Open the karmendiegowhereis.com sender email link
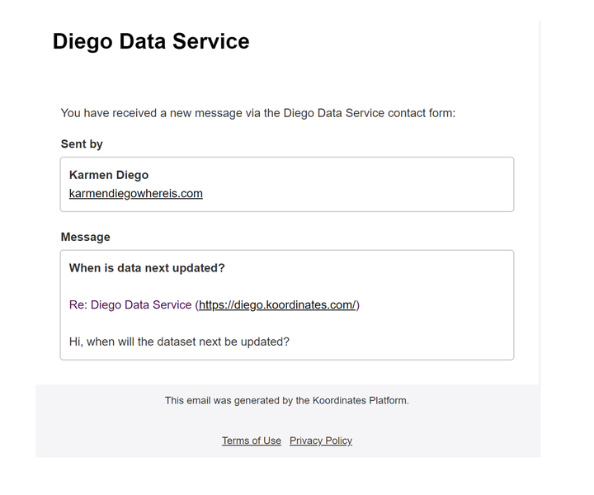The height and width of the screenshot is (495, 594). [x=135, y=194]
